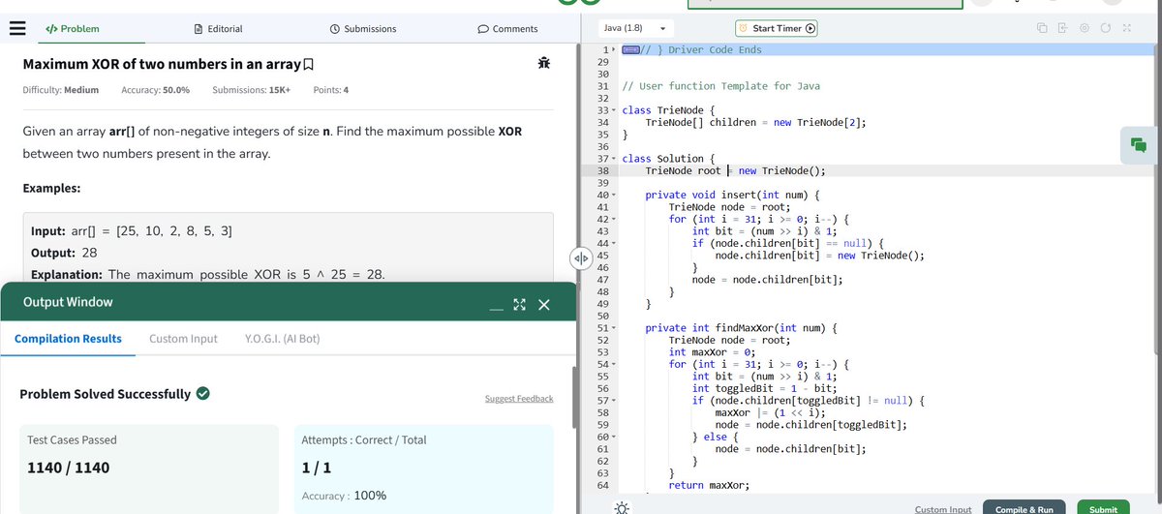Viewport: 1162px width, 514px height.
Task: Open the Y.O.G.I. (AI Bot) tab
Action: click(x=283, y=339)
